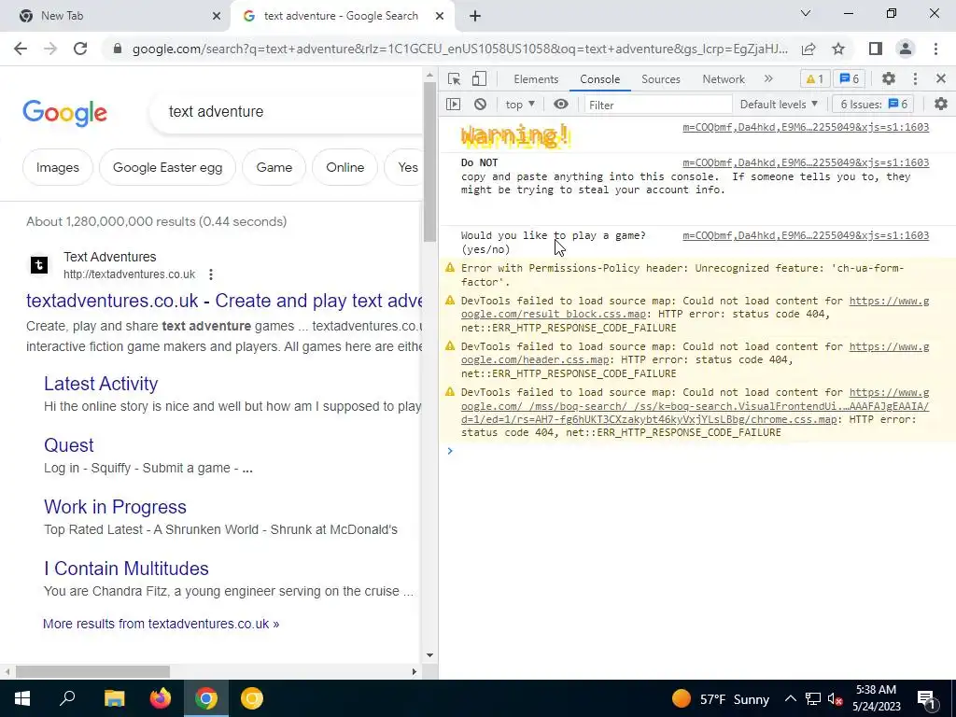956x717 pixels.
Task: Bookmark this tab with star icon
Action: [838, 49]
